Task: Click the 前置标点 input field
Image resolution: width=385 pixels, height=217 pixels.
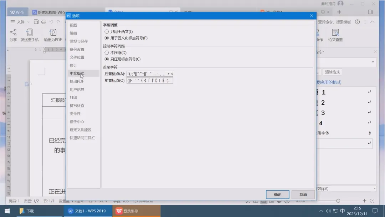Action: coord(150,80)
